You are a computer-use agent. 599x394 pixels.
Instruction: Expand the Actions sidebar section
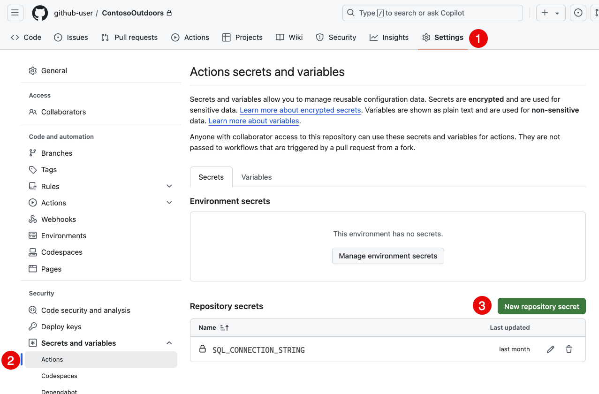pos(169,202)
